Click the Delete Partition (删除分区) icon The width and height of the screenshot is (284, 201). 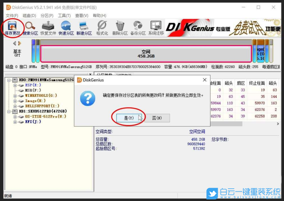[120, 28]
